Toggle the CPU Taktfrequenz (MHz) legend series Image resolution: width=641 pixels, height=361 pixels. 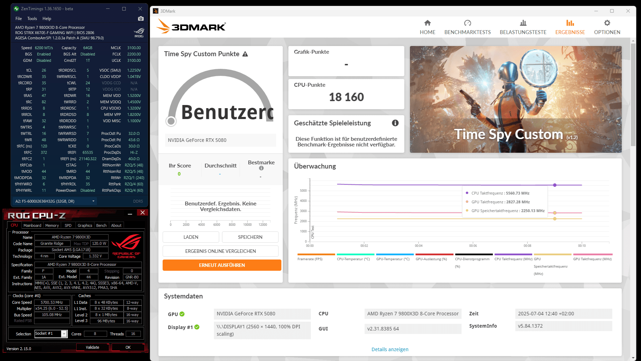click(513, 257)
